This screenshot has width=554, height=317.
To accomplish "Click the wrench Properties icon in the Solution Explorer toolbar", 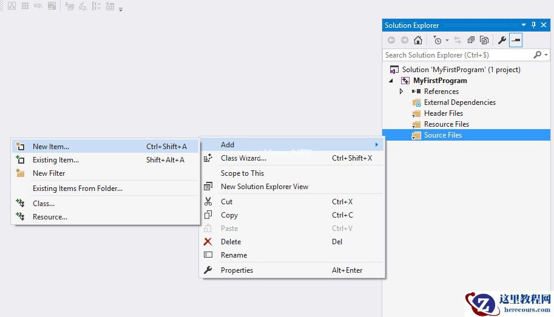I will [502, 40].
